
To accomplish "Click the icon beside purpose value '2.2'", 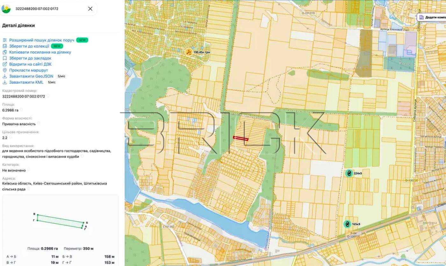I will [x=10, y=137].
